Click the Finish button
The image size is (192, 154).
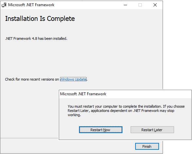[x=147, y=146]
